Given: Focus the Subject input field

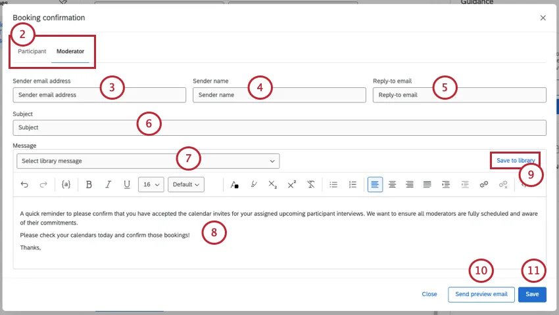Looking at the screenshot, I should click(279, 127).
